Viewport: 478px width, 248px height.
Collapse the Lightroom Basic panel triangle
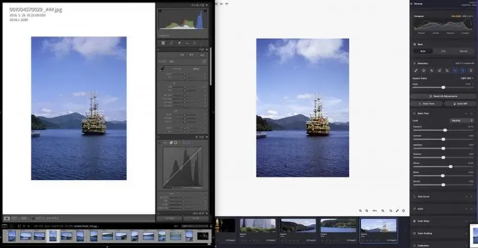[x=207, y=49]
